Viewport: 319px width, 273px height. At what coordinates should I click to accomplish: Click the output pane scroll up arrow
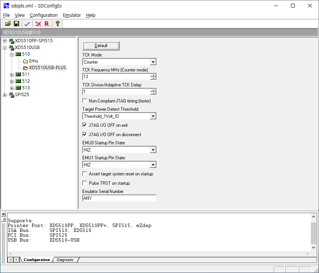(x=313, y=217)
